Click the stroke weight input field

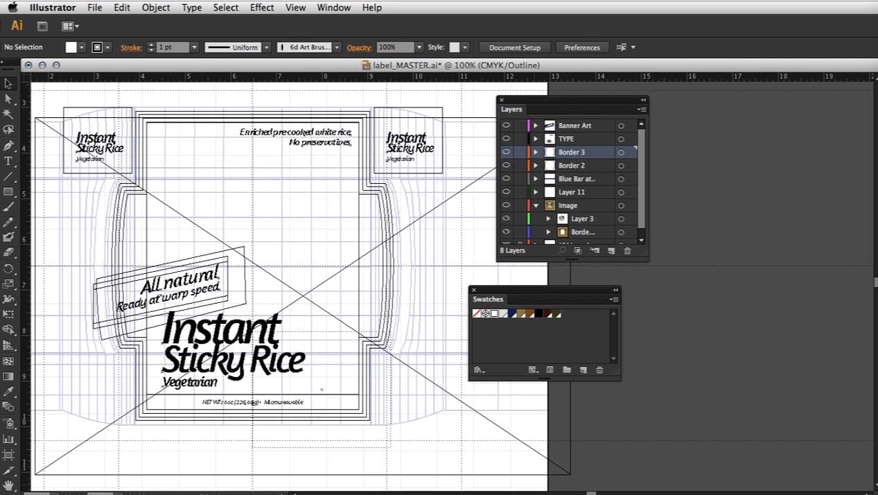(172, 47)
